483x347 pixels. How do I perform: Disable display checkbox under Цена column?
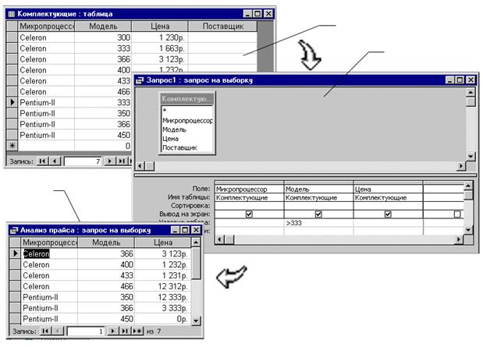pos(388,213)
